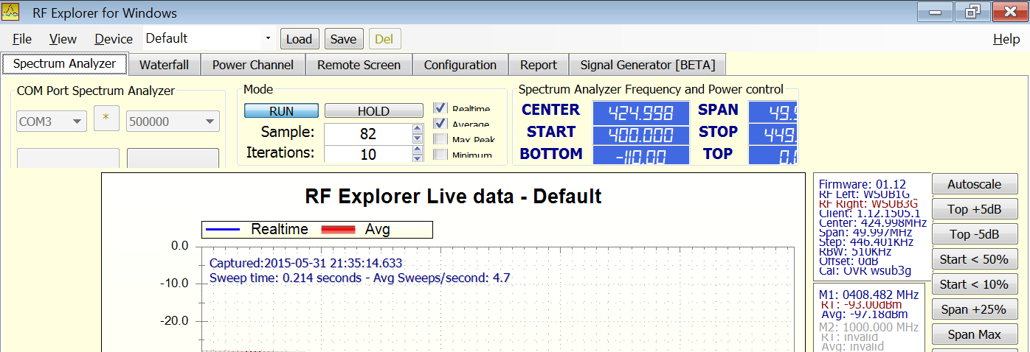Click the Sample value field showing 82
Screen dimensions: 1030x352
(367, 133)
